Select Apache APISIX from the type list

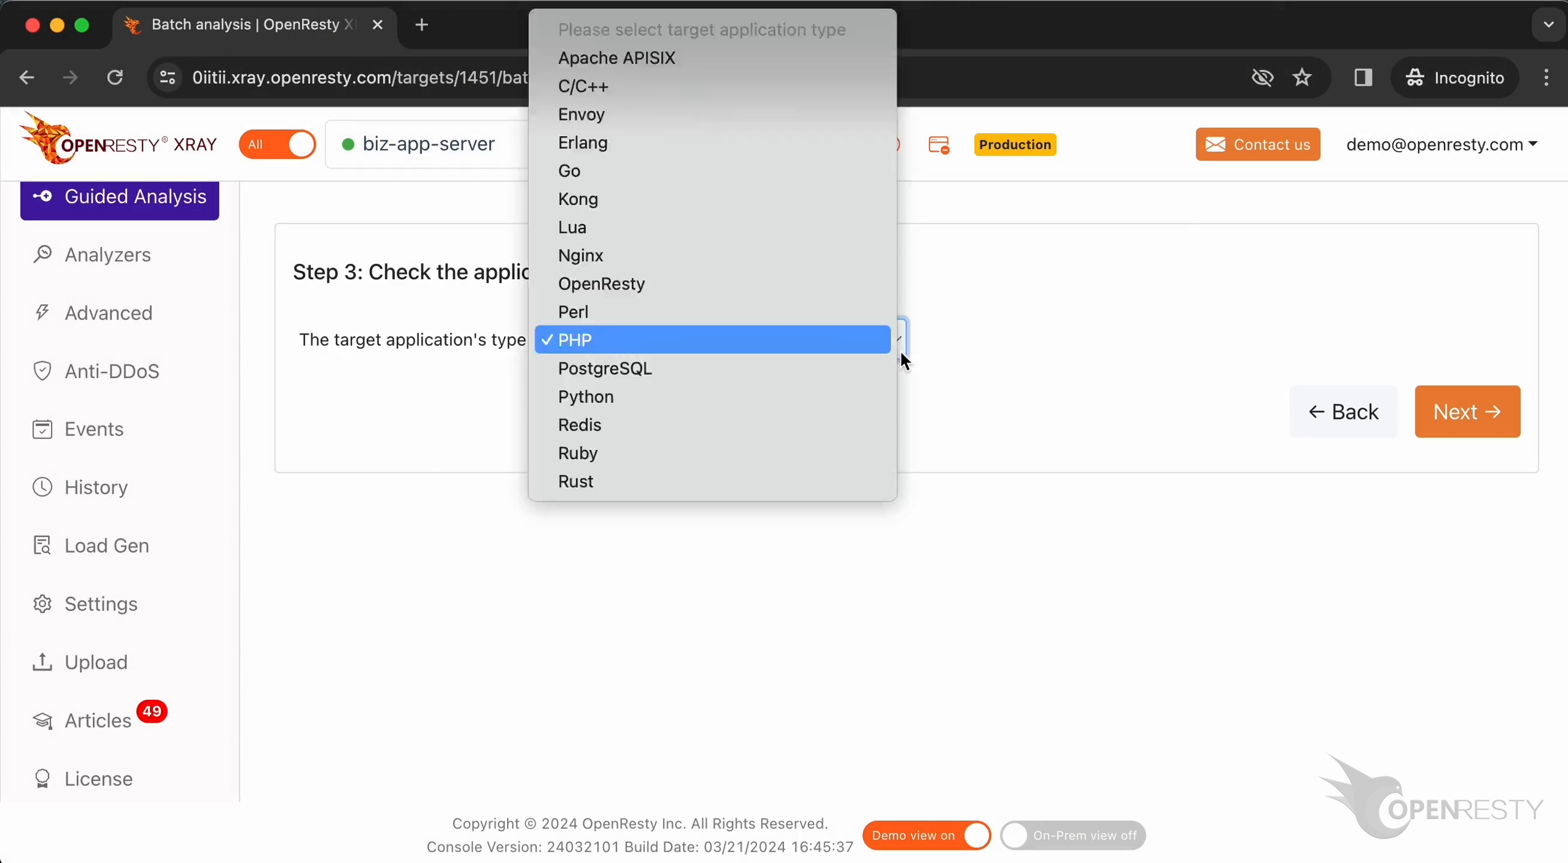tap(712, 58)
